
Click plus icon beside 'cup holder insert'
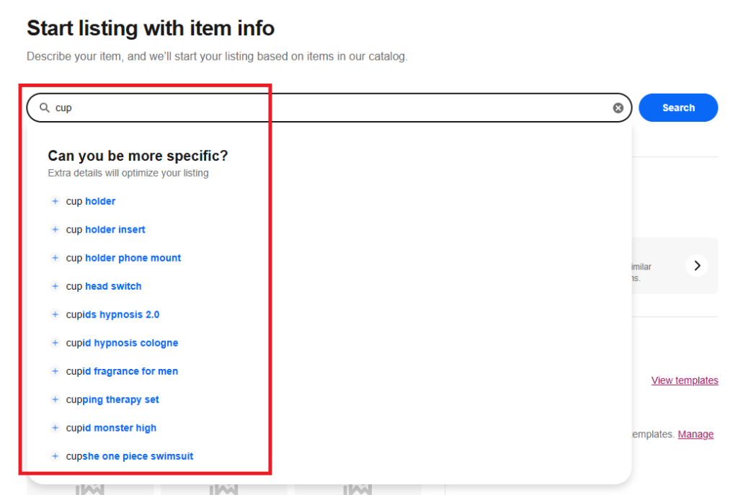[x=55, y=230]
